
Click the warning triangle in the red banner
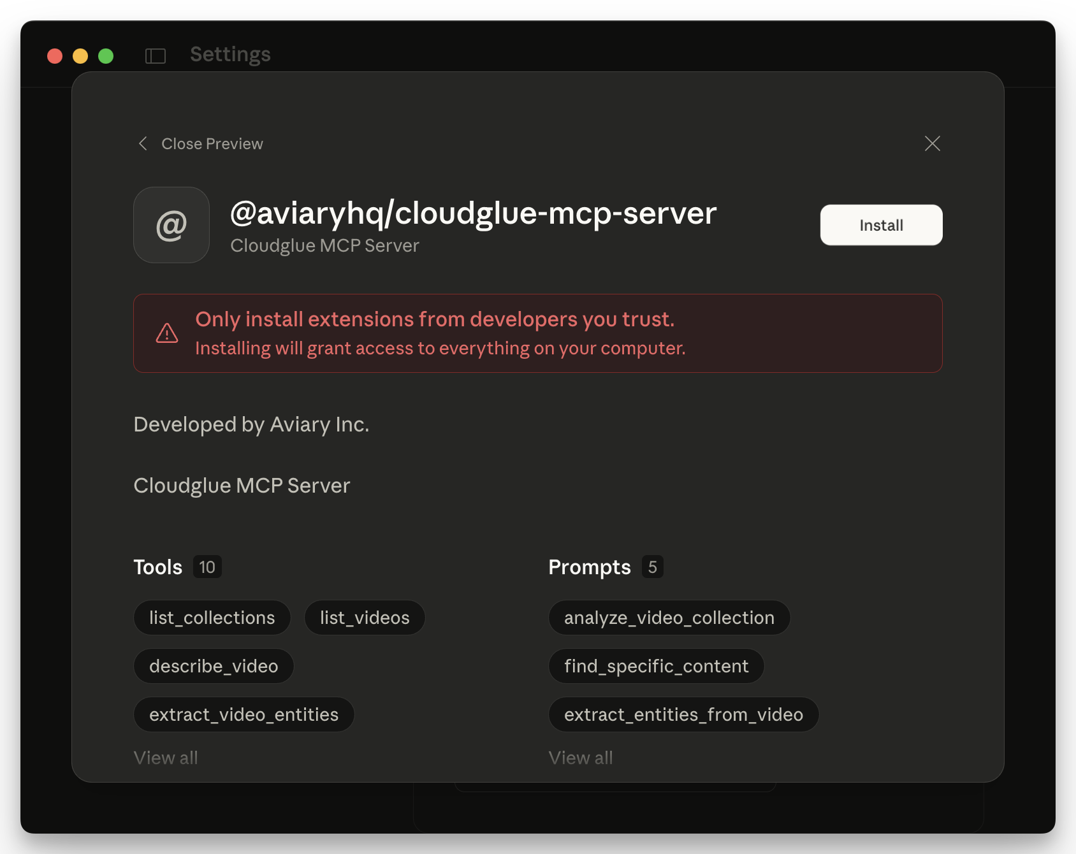tap(166, 333)
